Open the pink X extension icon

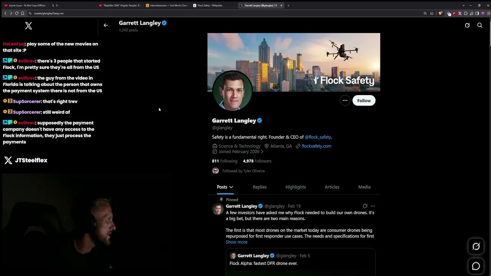(460, 13)
